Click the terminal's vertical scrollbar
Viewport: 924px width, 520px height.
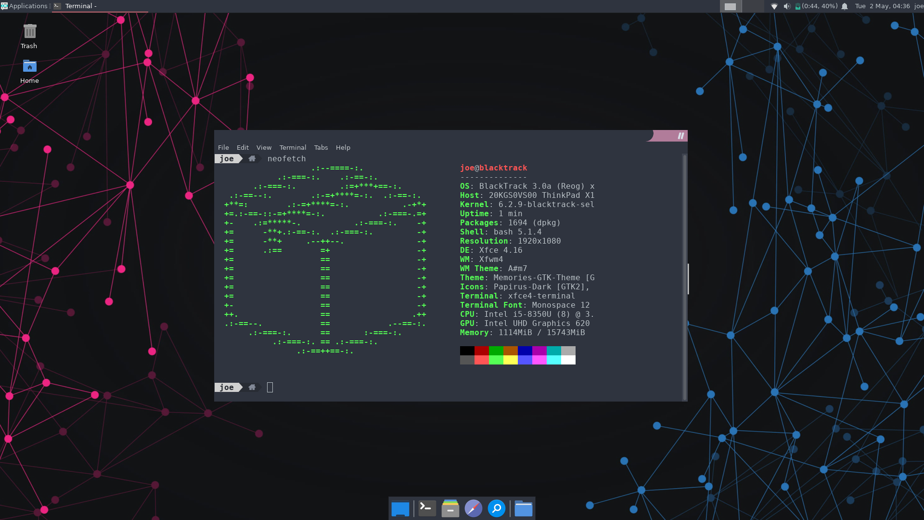click(684, 277)
